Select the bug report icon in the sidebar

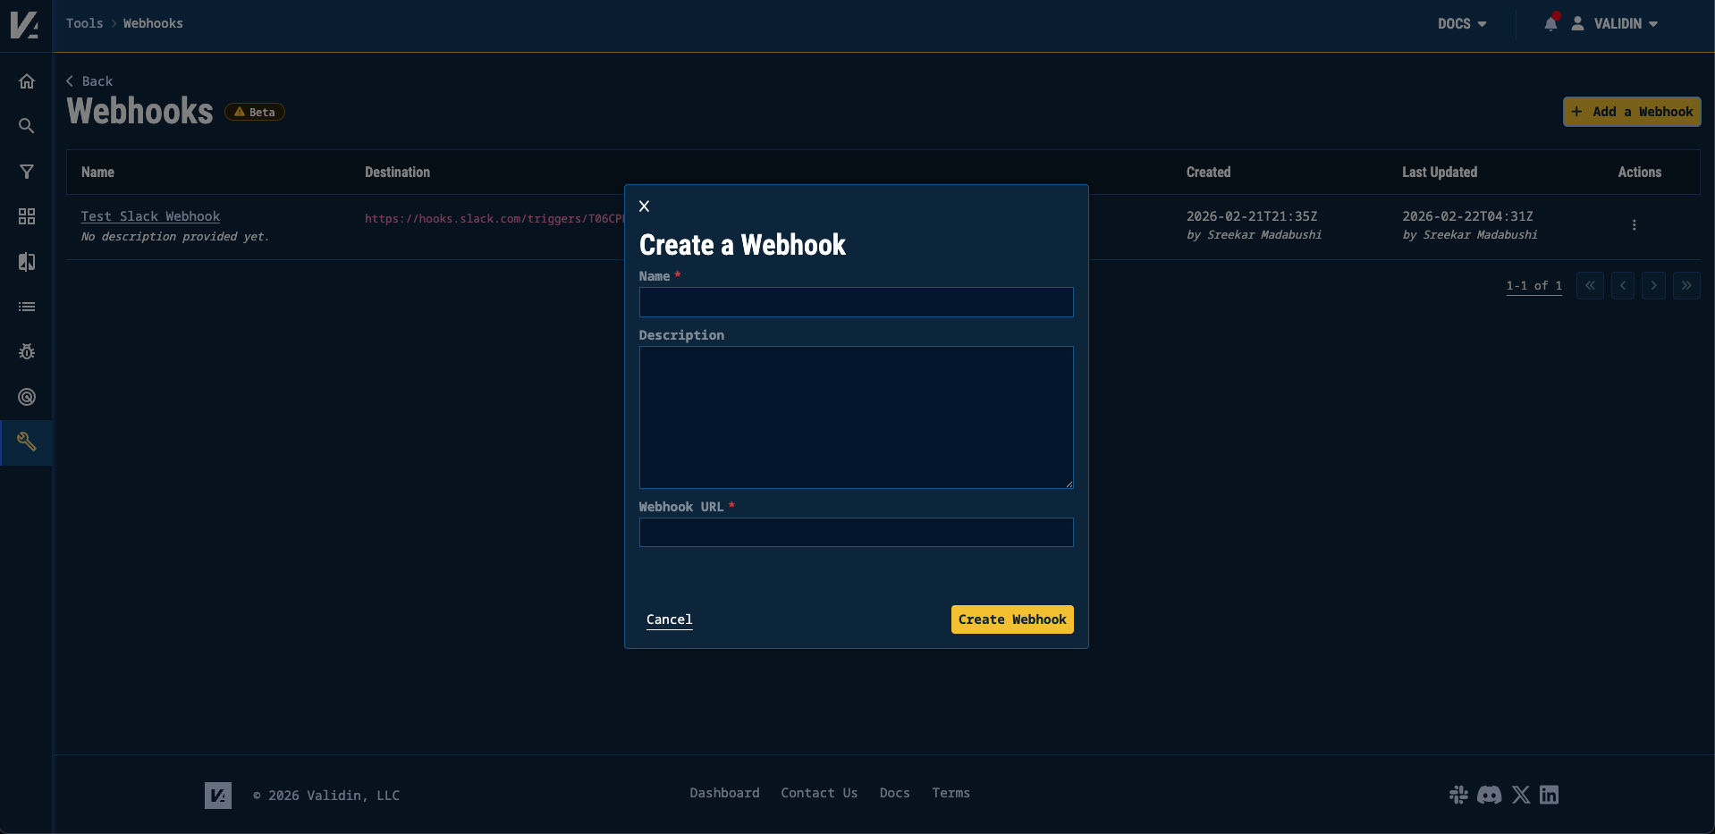click(27, 351)
